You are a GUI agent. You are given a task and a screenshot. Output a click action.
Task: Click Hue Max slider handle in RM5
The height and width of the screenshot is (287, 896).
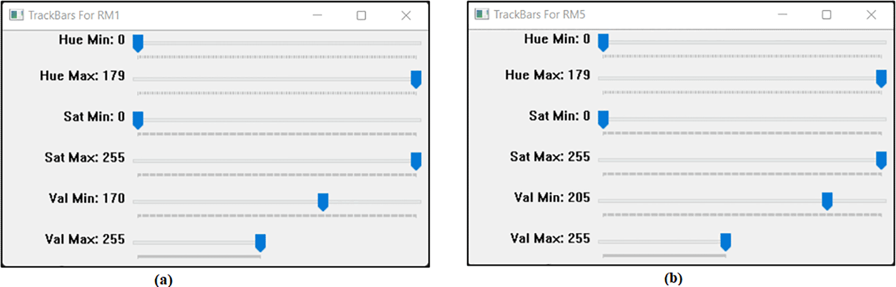point(881,78)
